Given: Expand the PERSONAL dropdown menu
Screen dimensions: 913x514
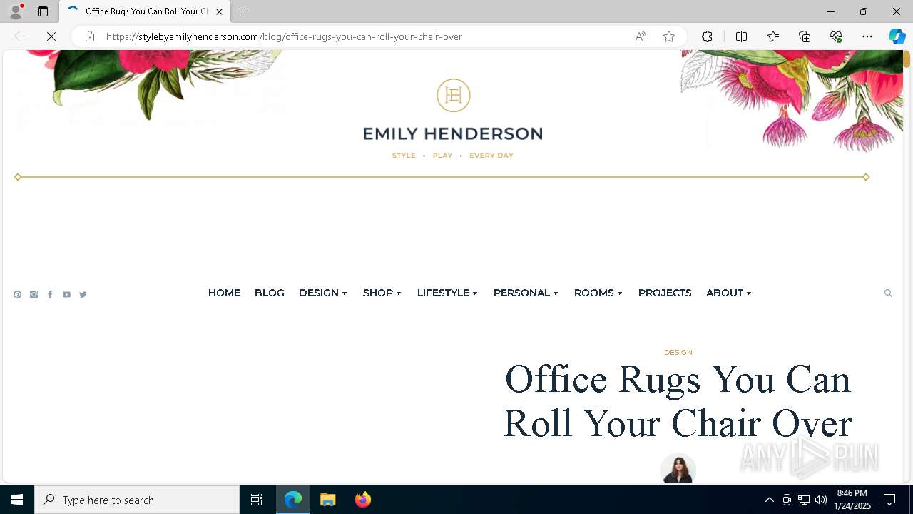Looking at the screenshot, I should 526,293.
